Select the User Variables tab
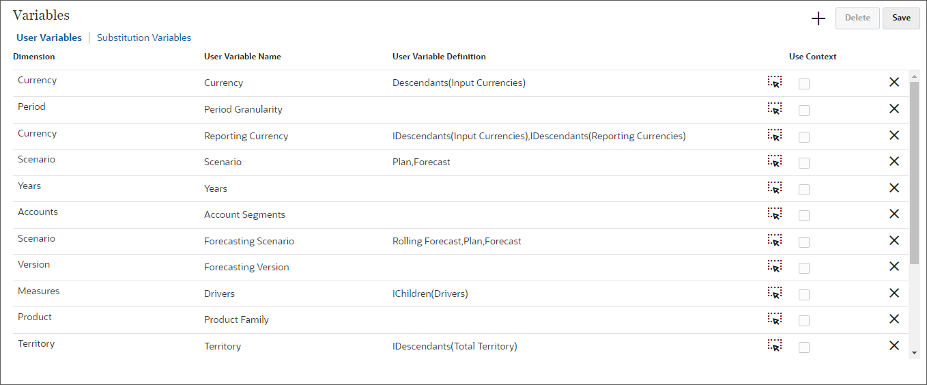Viewport: 927px width, 385px height. tap(49, 38)
